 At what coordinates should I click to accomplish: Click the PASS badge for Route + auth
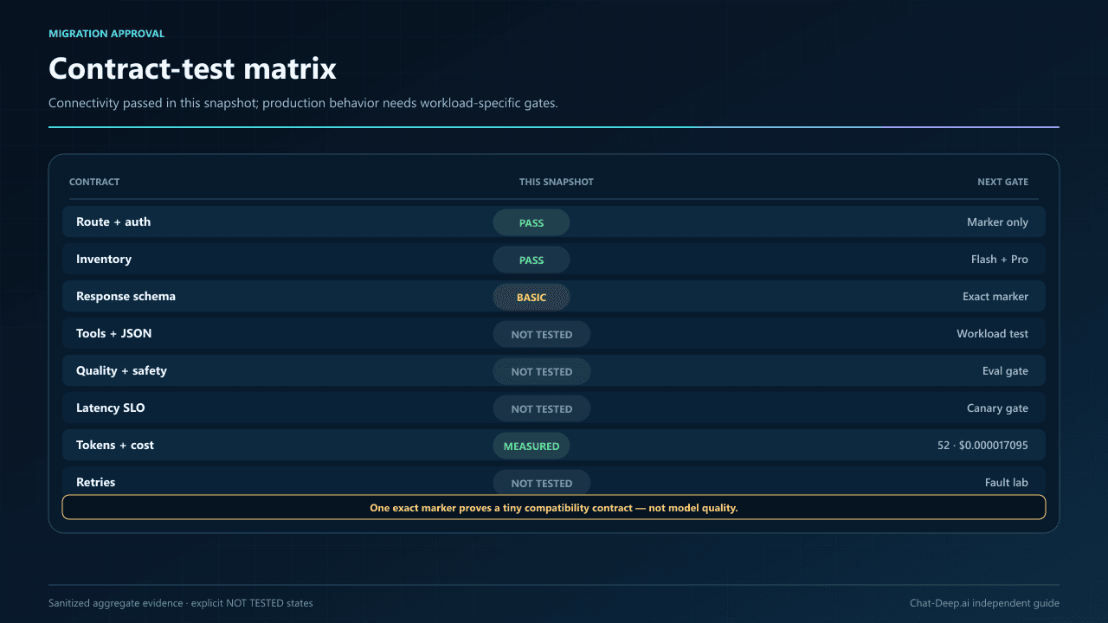click(x=531, y=222)
